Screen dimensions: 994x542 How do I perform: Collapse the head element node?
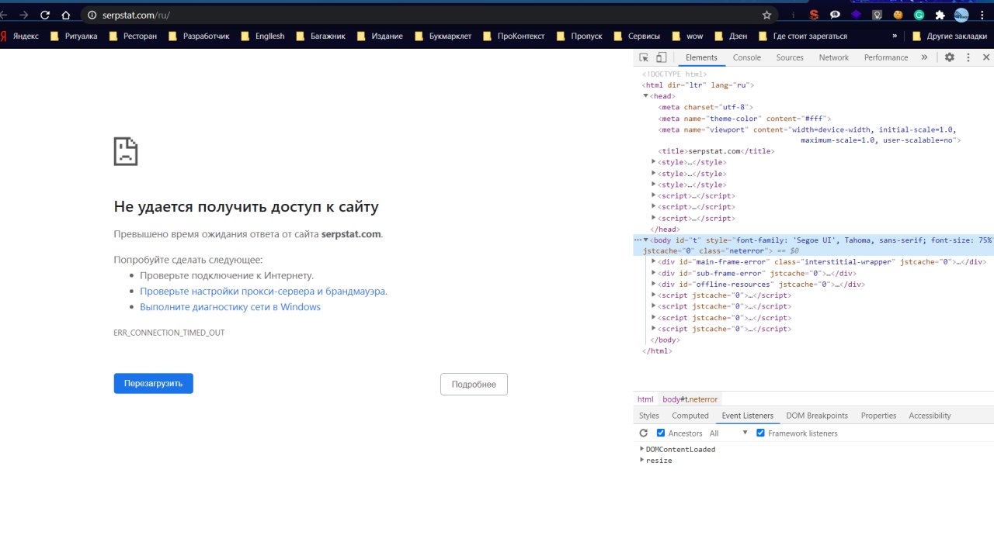click(x=645, y=96)
